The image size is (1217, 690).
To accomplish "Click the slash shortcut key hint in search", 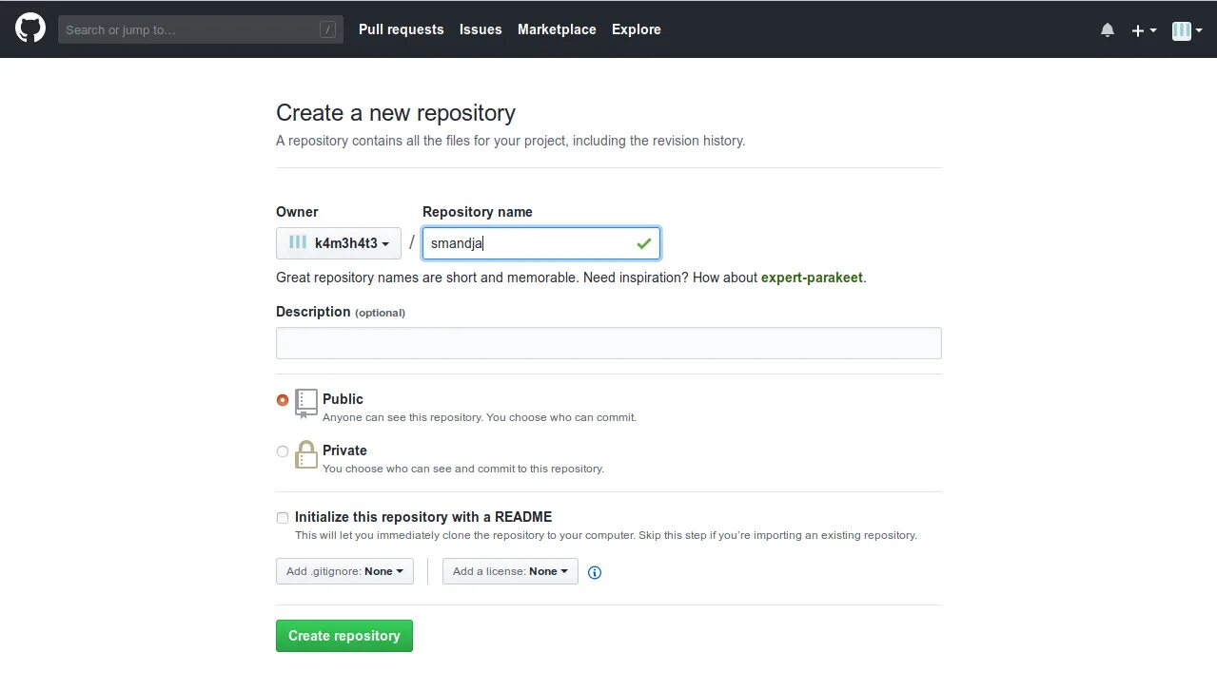I will point(327,29).
